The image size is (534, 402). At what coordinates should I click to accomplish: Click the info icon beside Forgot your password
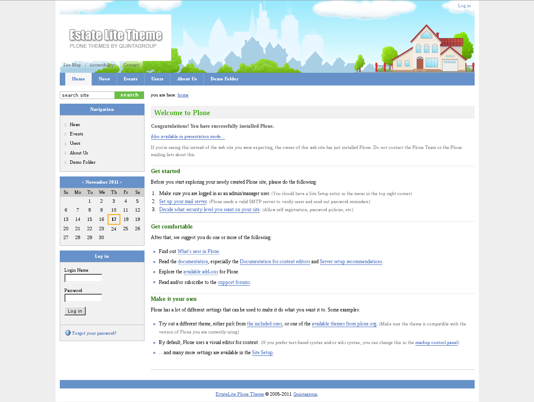click(x=68, y=333)
